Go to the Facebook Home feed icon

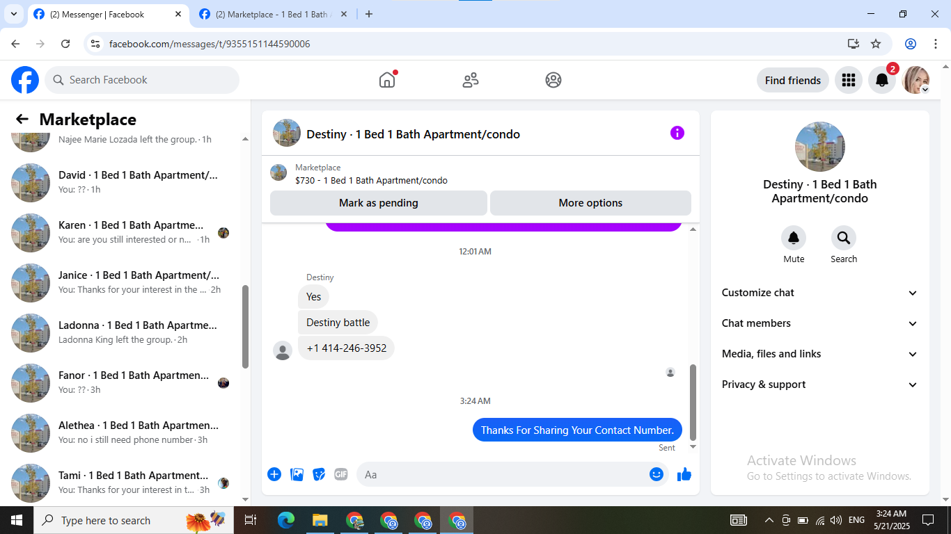pyautogui.click(x=387, y=80)
